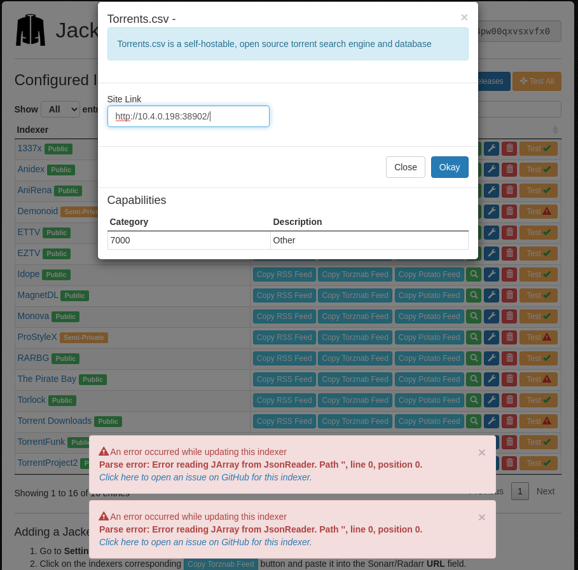This screenshot has height=570, width=578.
Task: Close the Torrents.csv dialog
Action: point(405,167)
